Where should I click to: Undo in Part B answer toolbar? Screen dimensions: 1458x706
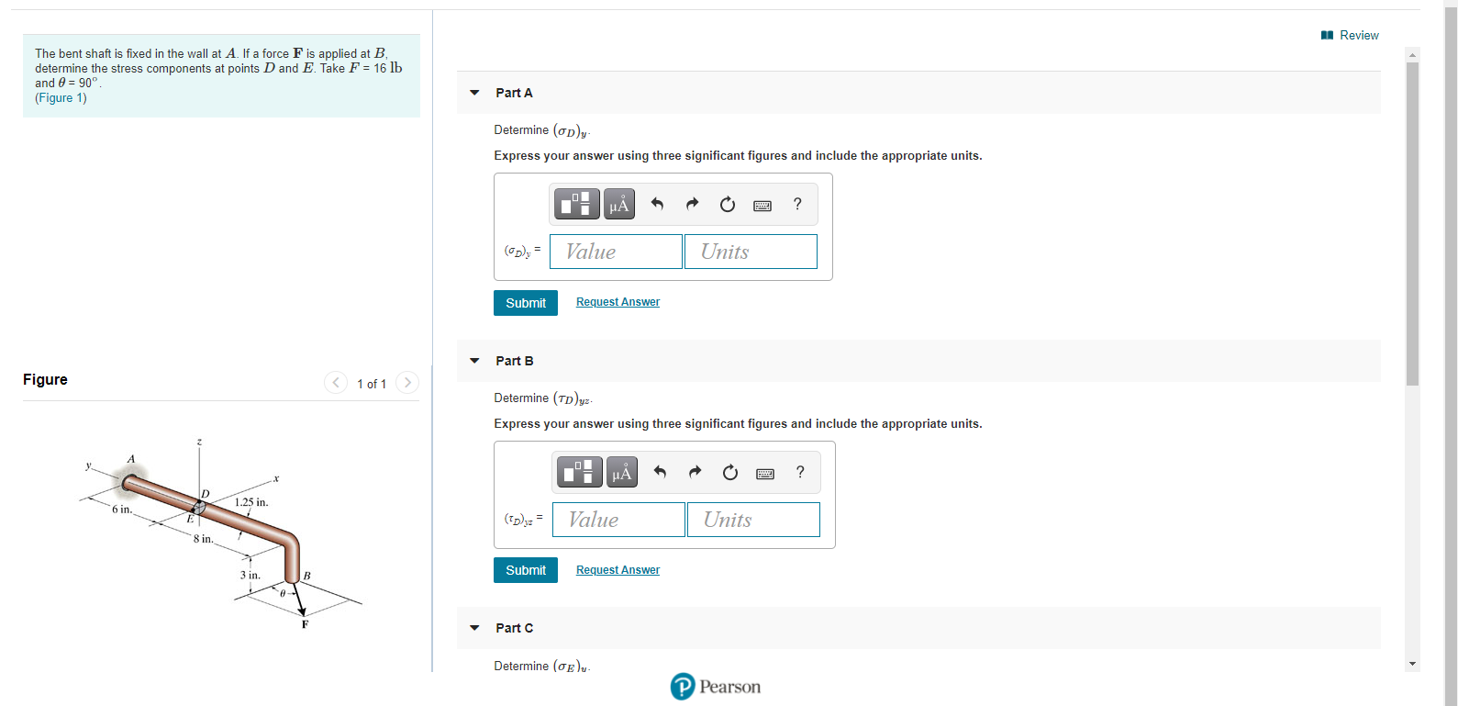(x=660, y=472)
